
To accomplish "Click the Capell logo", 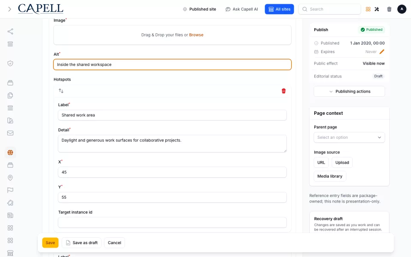I will point(41,9).
